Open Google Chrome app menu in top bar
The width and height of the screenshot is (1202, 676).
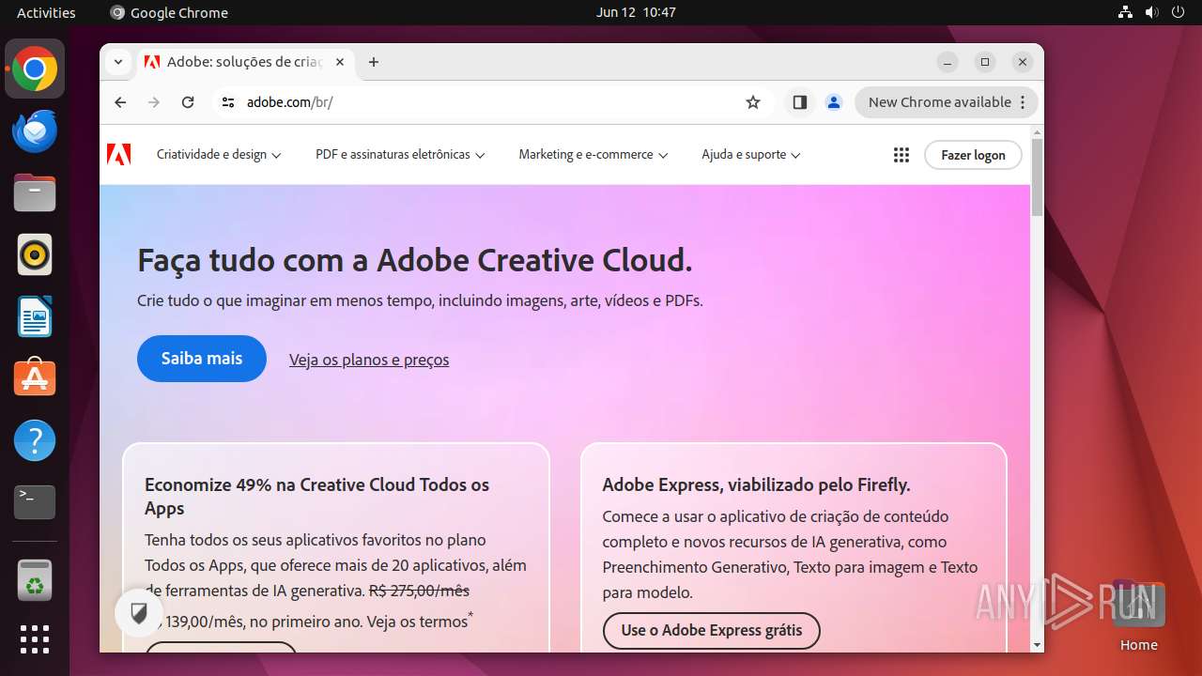169,12
